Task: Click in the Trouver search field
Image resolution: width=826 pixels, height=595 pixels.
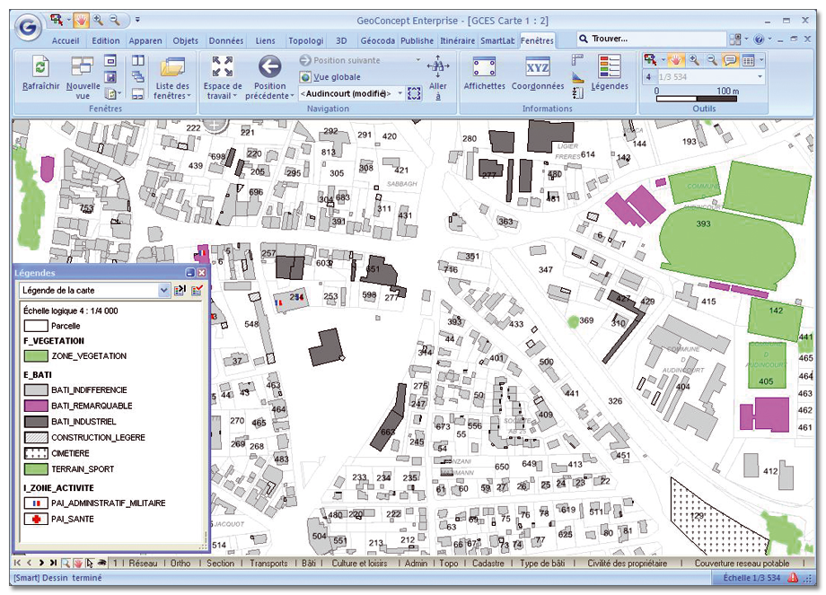Action: 655,39
